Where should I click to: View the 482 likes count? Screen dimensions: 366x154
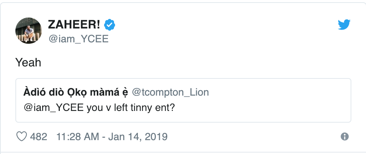coord(39,137)
